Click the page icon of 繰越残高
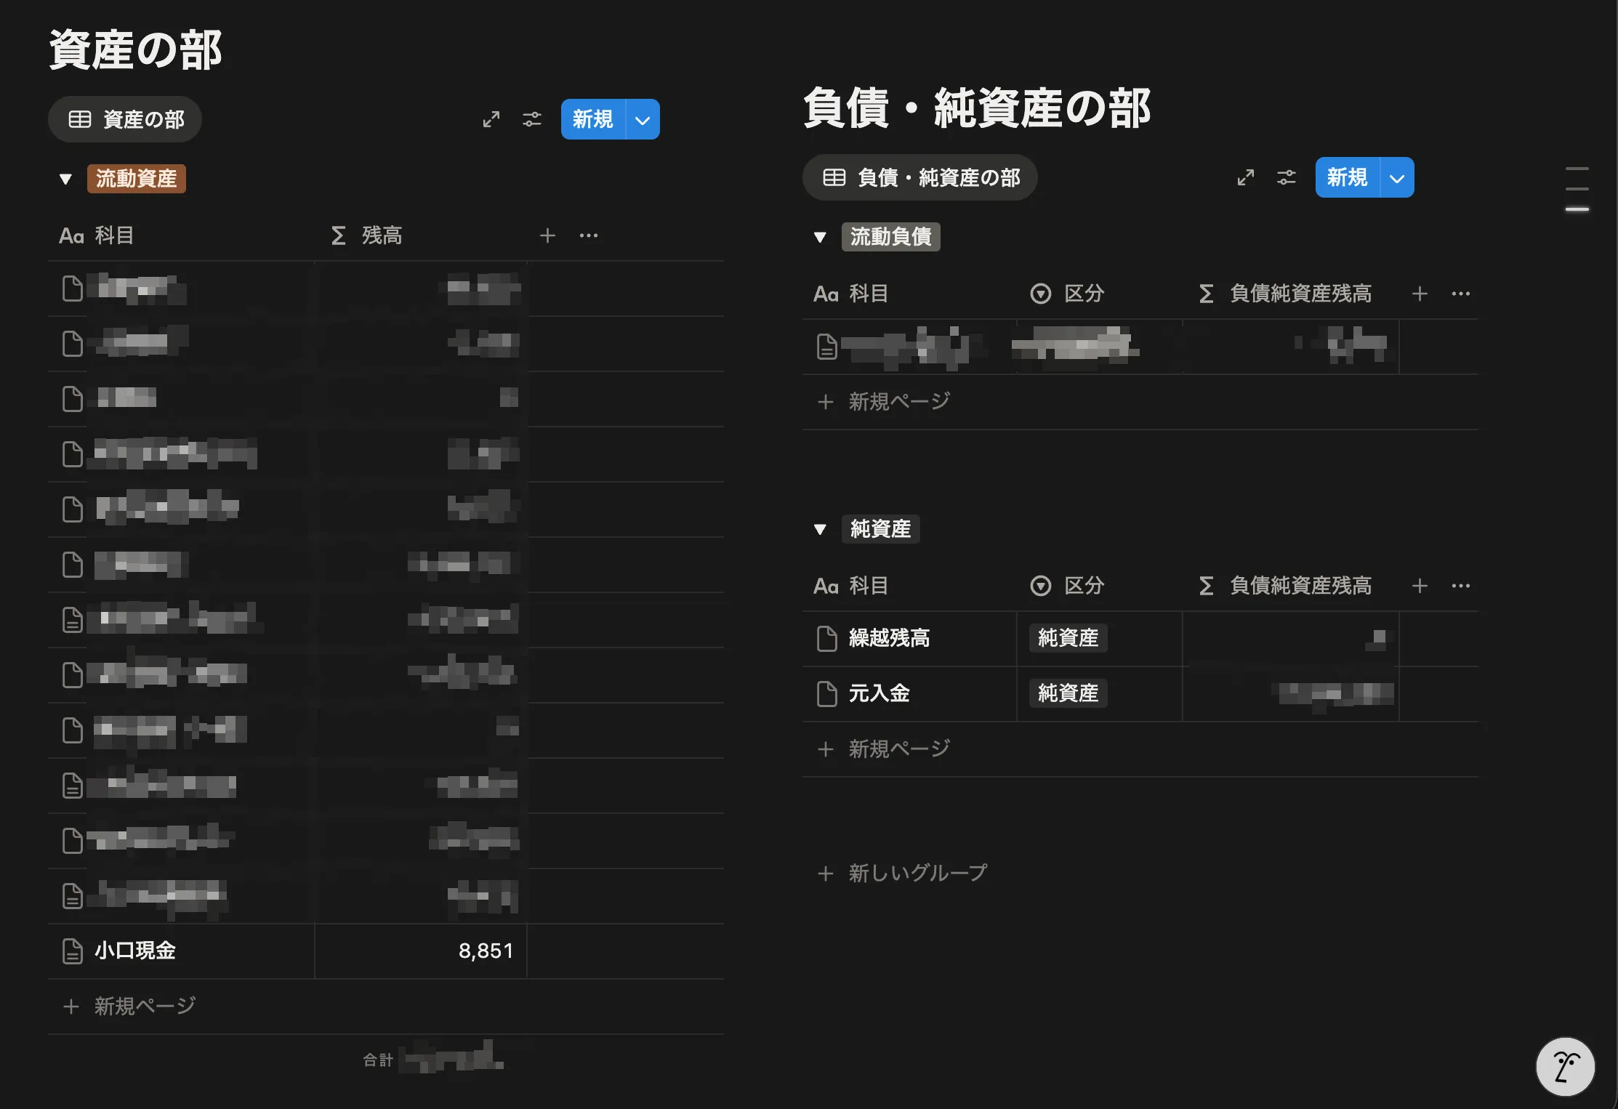The height and width of the screenshot is (1109, 1618). pos(827,638)
